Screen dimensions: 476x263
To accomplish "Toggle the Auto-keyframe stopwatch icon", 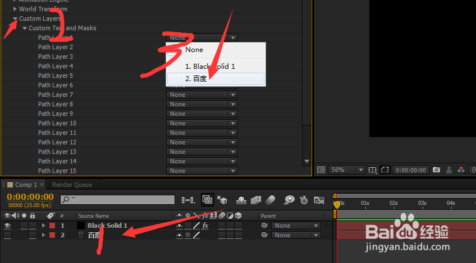I will tap(304, 200).
